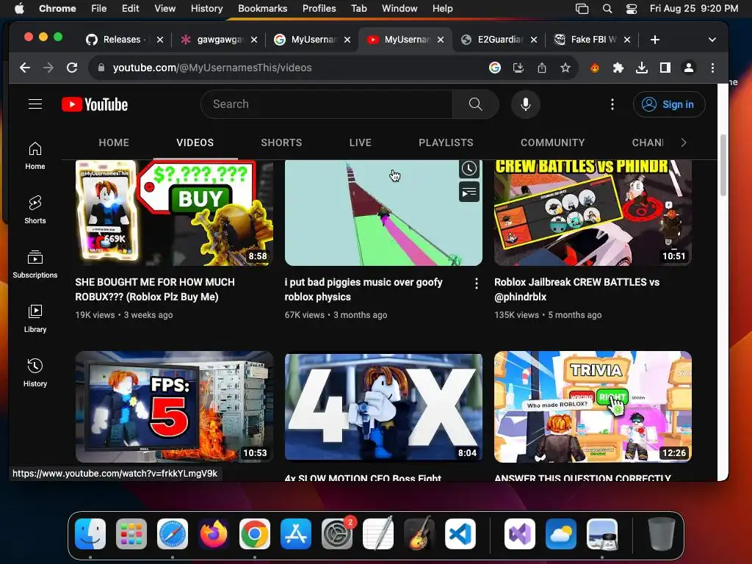This screenshot has width=752, height=564.
Task: Show more channel tabs with right chevron
Action: coord(684,142)
